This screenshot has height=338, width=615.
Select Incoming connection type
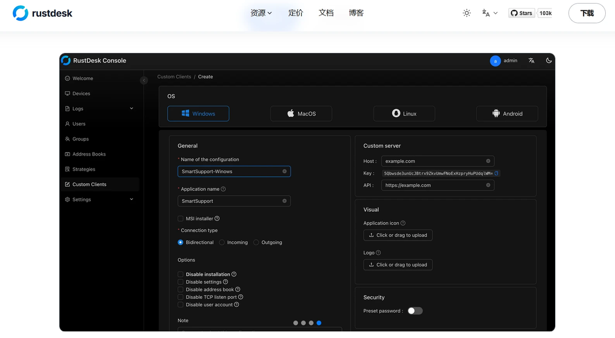point(222,243)
